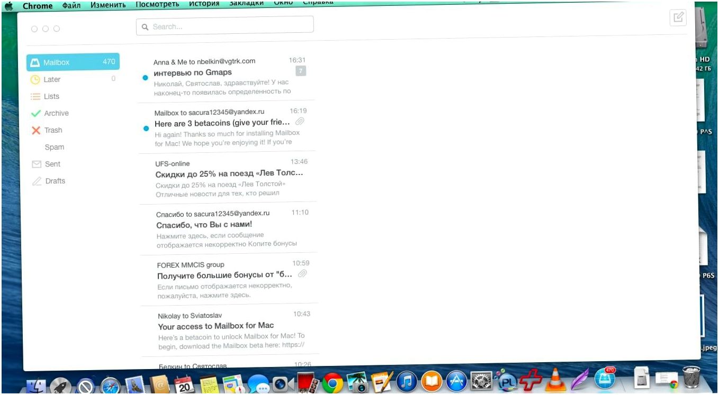Click the thread count badge showing 7
719x395 pixels.
[x=300, y=71]
